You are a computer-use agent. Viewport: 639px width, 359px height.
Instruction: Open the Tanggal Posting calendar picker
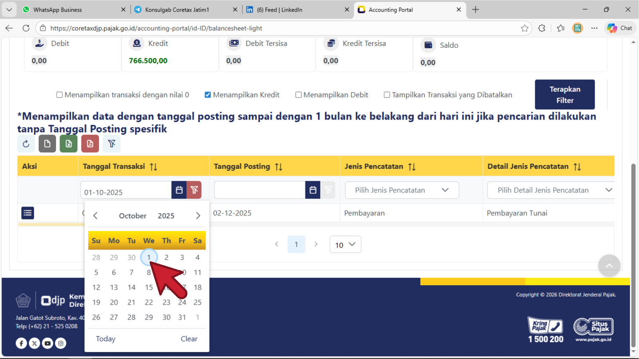click(x=313, y=190)
